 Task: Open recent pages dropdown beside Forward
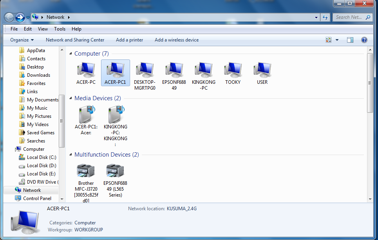28,17
